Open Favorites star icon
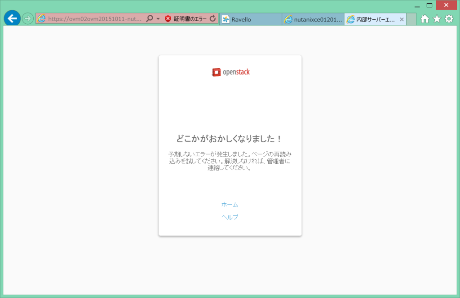Screen dimensions: 460x298 [437, 19]
